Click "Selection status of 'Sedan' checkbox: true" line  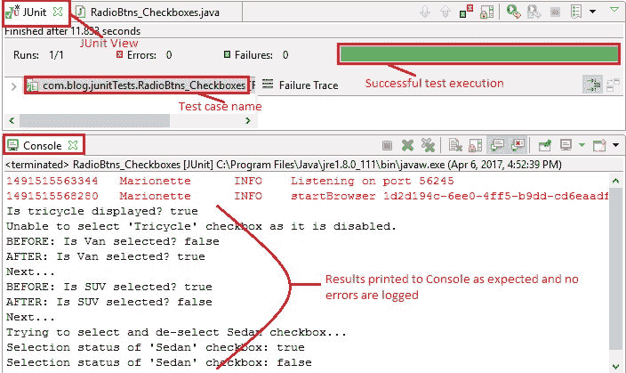[156, 347]
